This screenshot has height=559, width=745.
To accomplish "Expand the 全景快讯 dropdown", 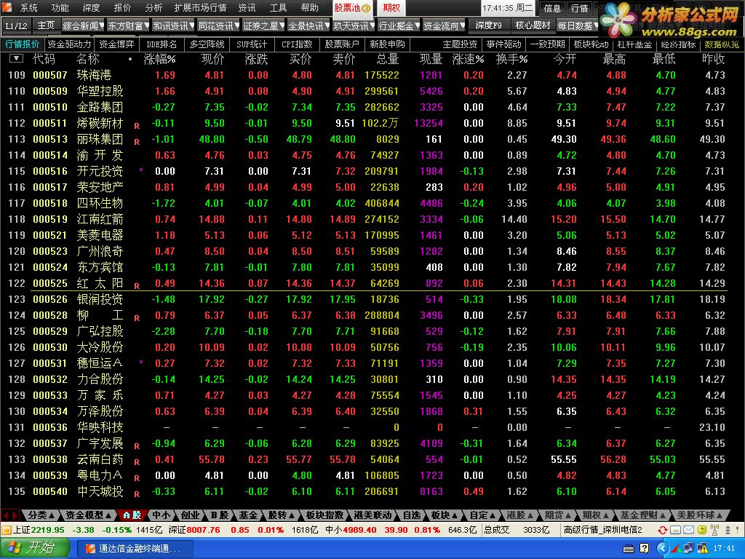I will coord(327,25).
